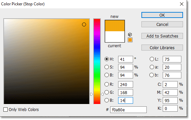
Task: Click the hue slider right arrow handle
Action: (102, 94)
